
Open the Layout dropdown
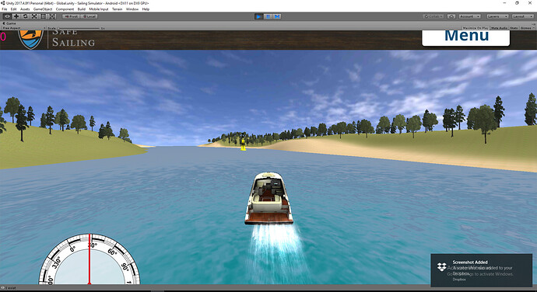tap(522, 16)
